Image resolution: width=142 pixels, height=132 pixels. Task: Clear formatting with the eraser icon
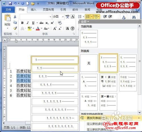tap(60, 23)
